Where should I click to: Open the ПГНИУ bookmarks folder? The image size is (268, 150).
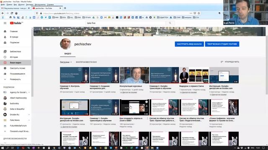pyautogui.click(x=87, y=17)
